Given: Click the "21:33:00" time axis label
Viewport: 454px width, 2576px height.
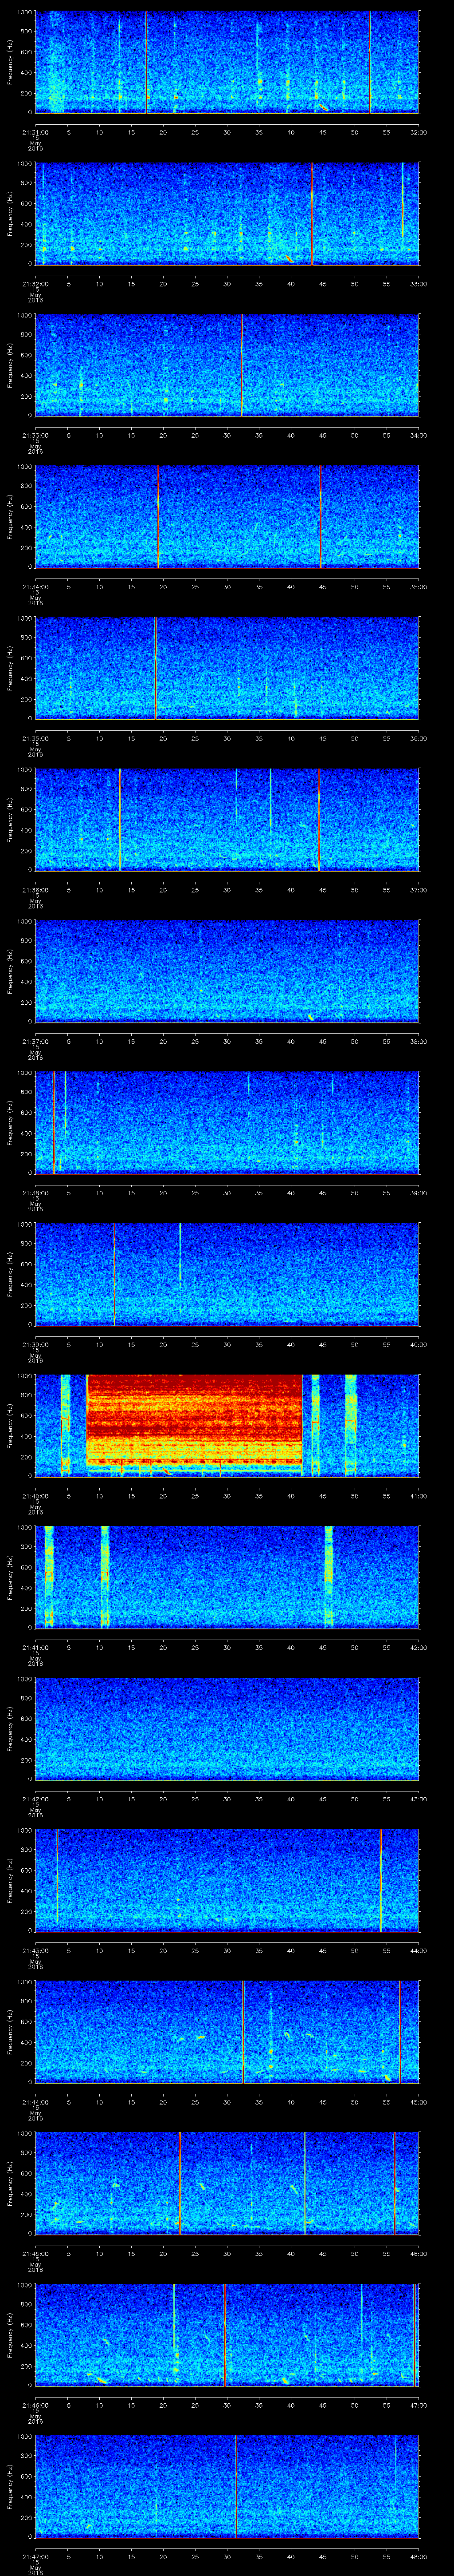Looking at the screenshot, I should click(x=35, y=435).
